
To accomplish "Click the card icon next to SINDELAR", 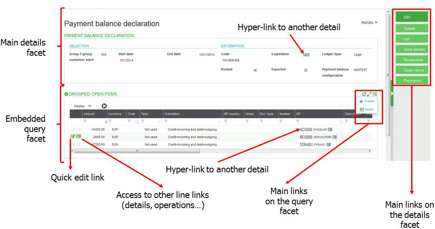I will pyautogui.click(x=330, y=129).
